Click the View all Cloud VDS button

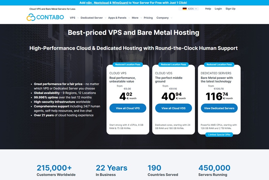click(x=174, y=108)
